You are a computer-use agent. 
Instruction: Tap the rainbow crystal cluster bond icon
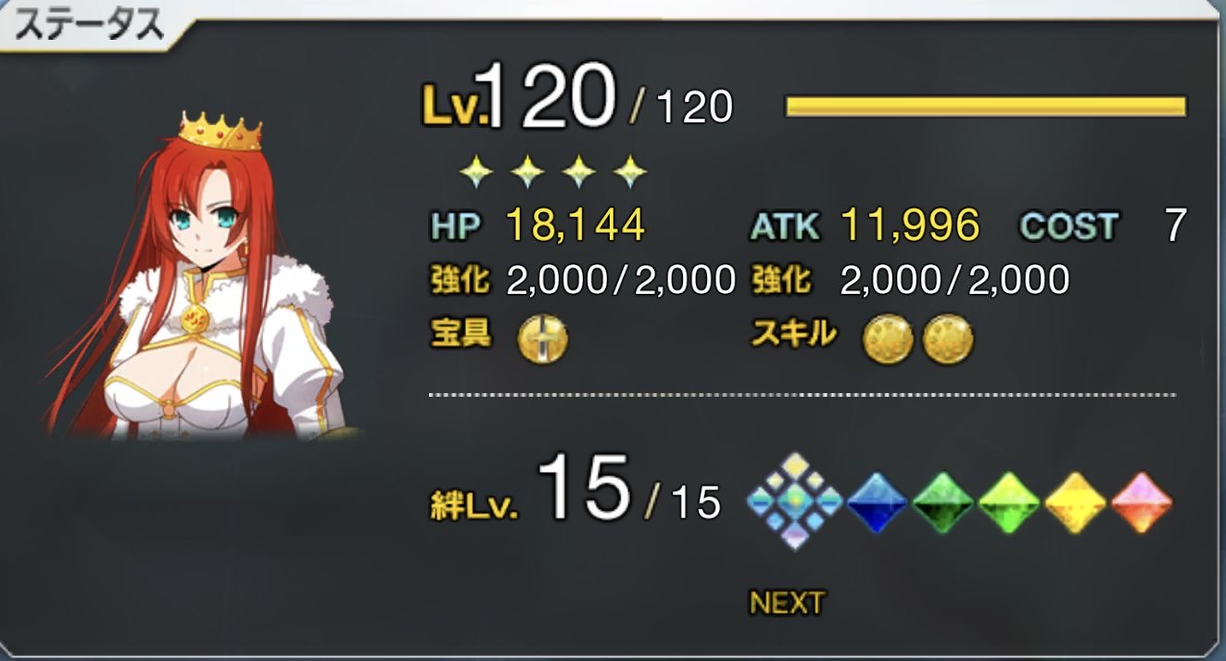(x=795, y=501)
